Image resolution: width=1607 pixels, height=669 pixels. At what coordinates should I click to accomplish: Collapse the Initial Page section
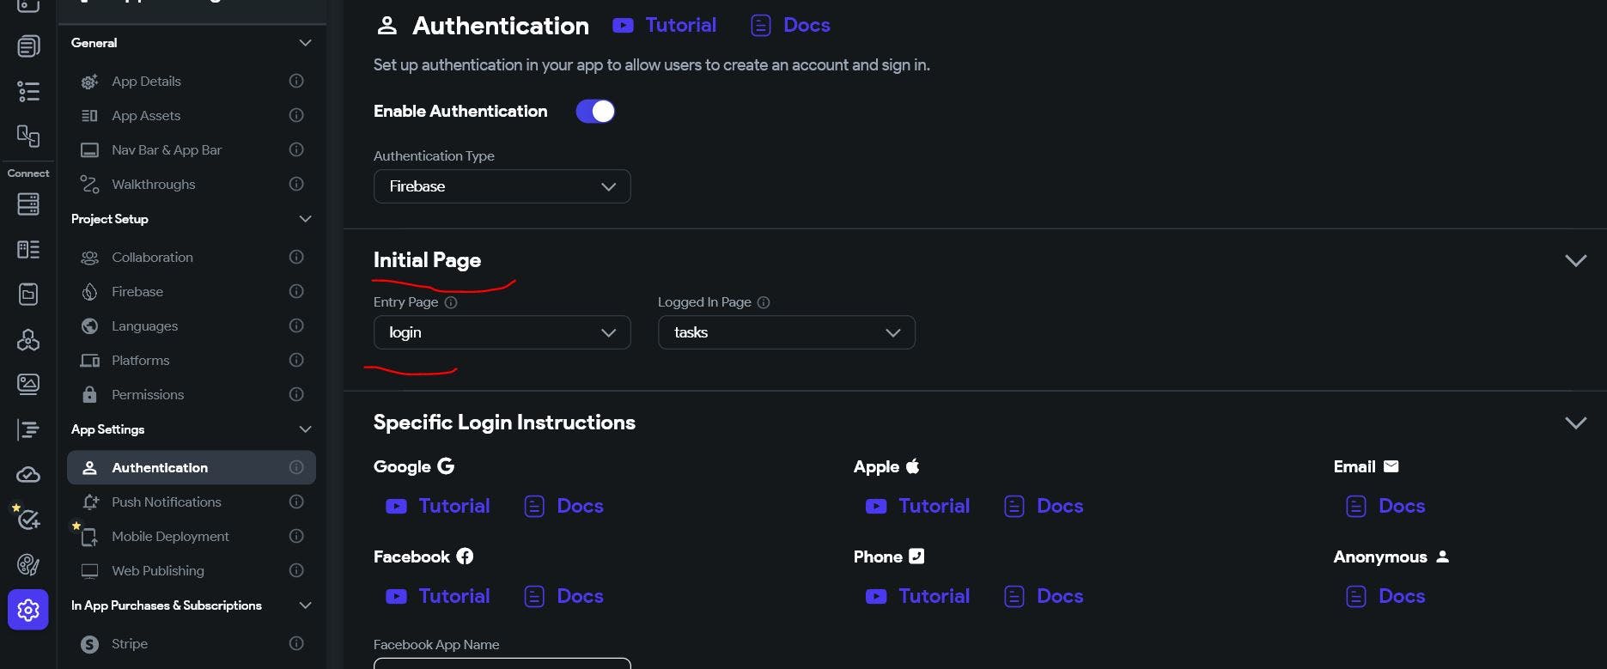point(1575,260)
